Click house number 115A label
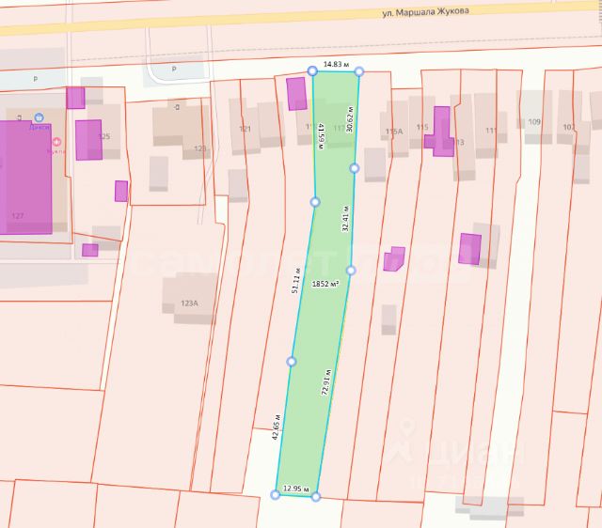 point(394,132)
